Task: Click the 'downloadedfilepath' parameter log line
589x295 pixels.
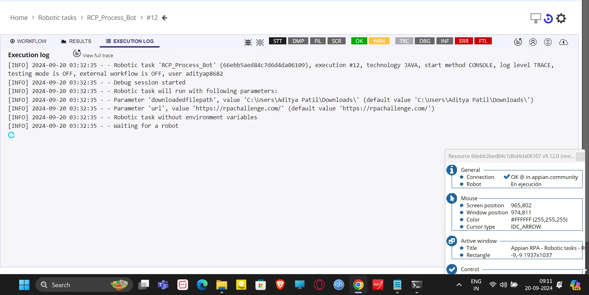Action: coord(271,100)
